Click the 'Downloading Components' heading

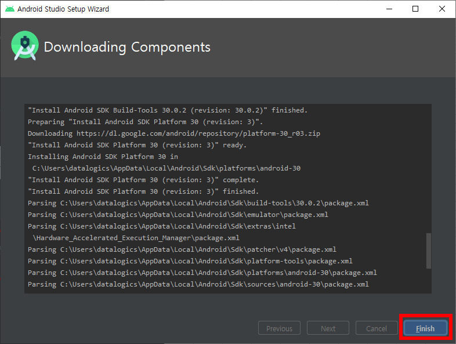(127, 47)
